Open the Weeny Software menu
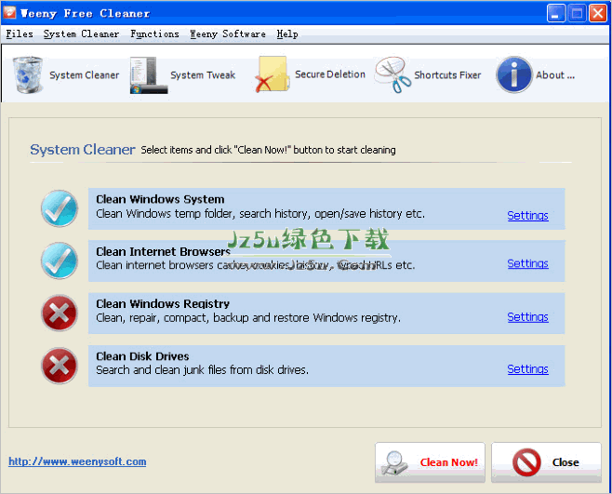The image size is (612, 494). tap(228, 34)
